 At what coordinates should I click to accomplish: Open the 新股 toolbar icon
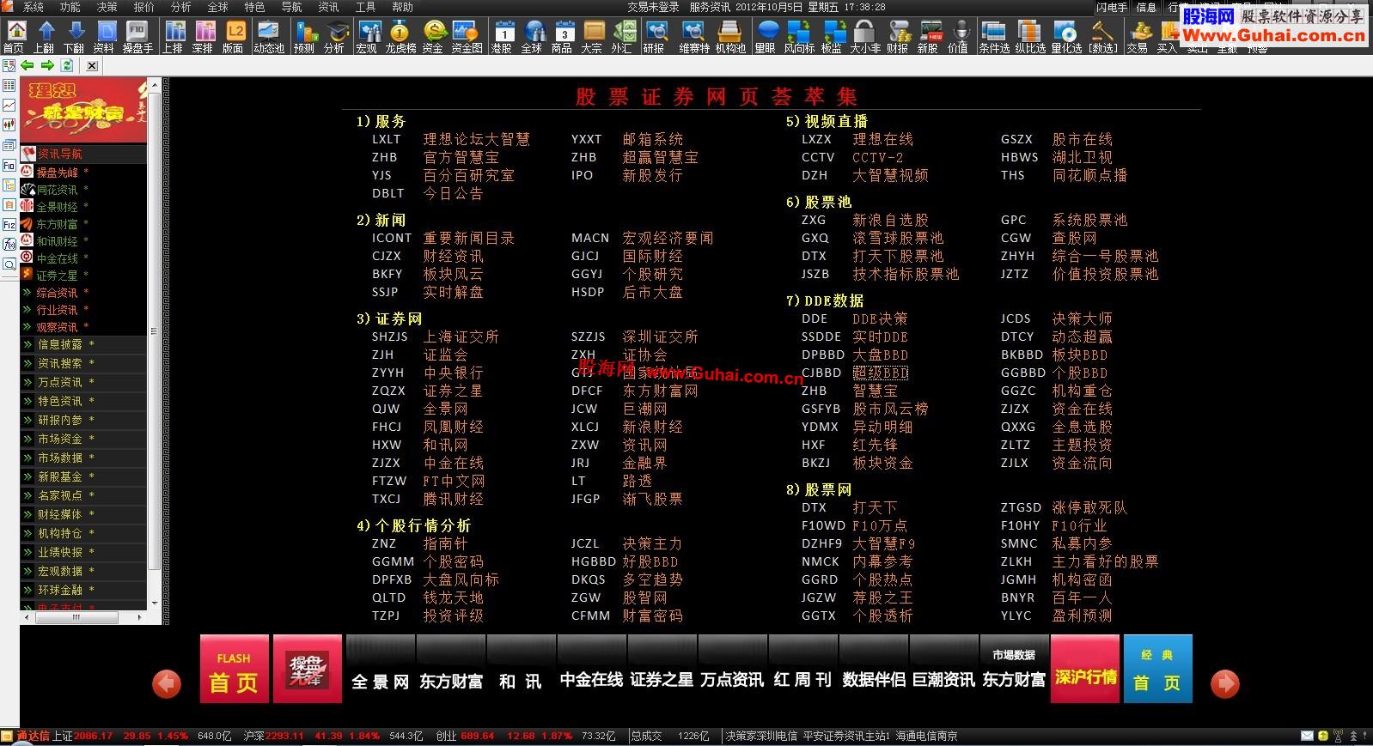[928, 36]
